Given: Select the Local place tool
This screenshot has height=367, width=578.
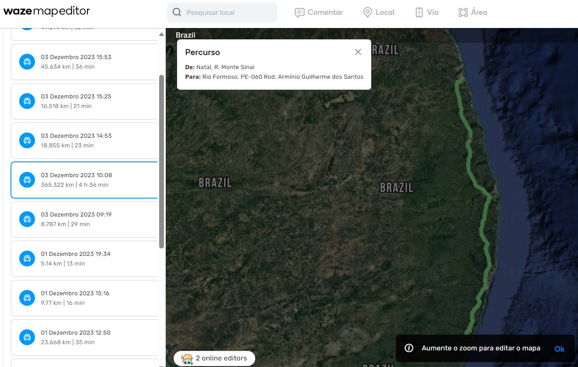Looking at the screenshot, I should (x=379, y=12).
